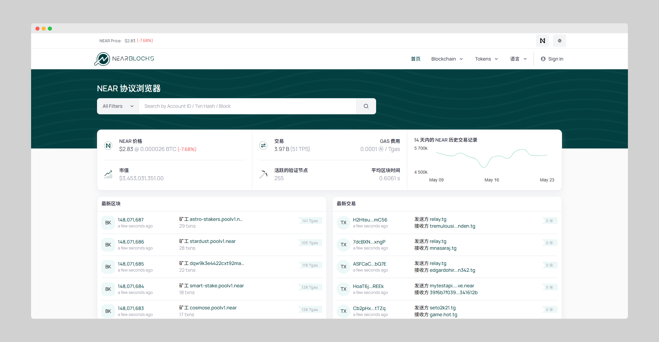659x342 pixels.
Task: Open block 148,071,686
Action: 131,242
